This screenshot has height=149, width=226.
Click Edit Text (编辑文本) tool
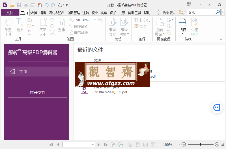point(112,27)
